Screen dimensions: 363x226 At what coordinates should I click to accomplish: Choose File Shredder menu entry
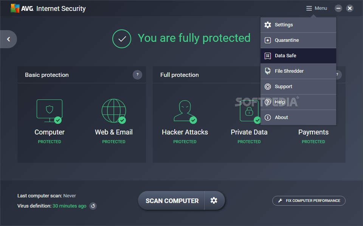tap(298, 71)
